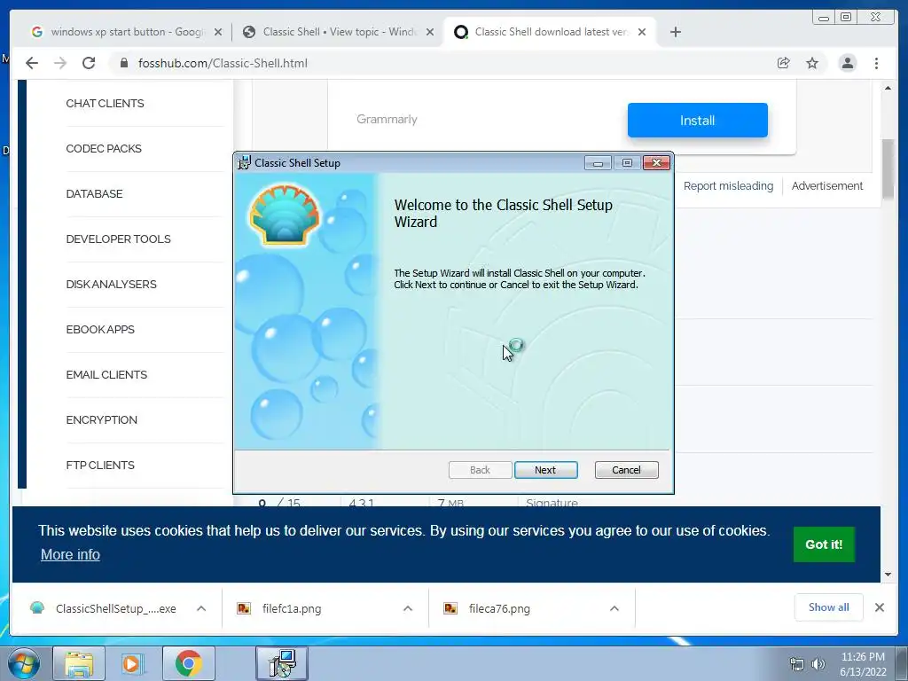
Task: View site security info via lock icon
Action: point(123,63)
